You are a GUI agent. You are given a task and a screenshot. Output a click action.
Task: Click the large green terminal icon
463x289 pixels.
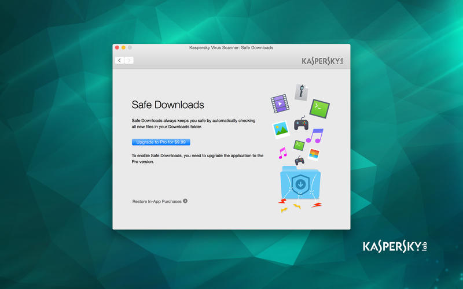pos(319,109)
